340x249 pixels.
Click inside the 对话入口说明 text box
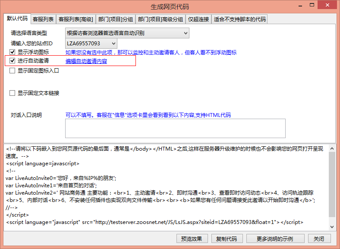pyautogui.click(x=175, y=128)
